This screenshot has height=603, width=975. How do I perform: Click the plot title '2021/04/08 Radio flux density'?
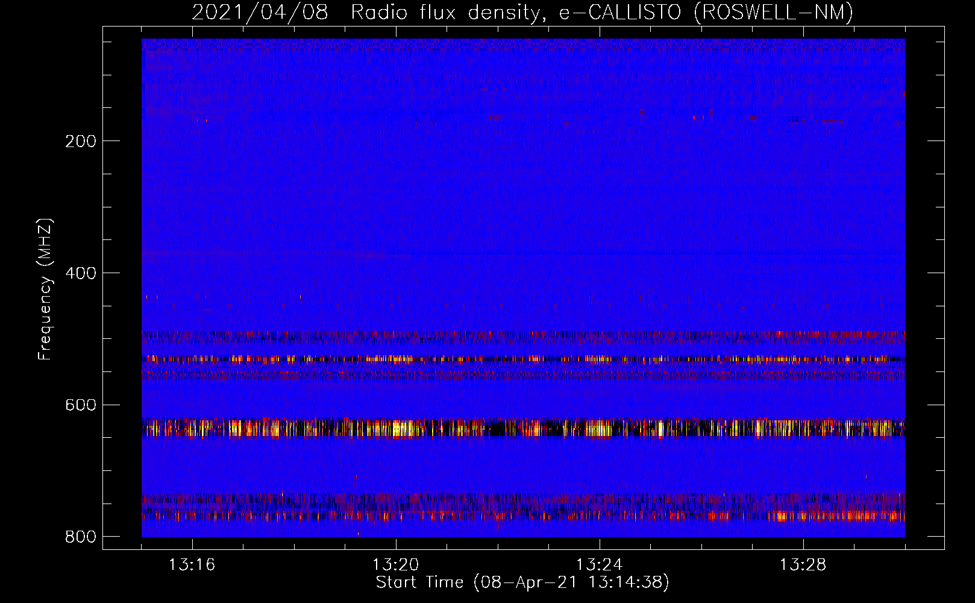(368, 13)
